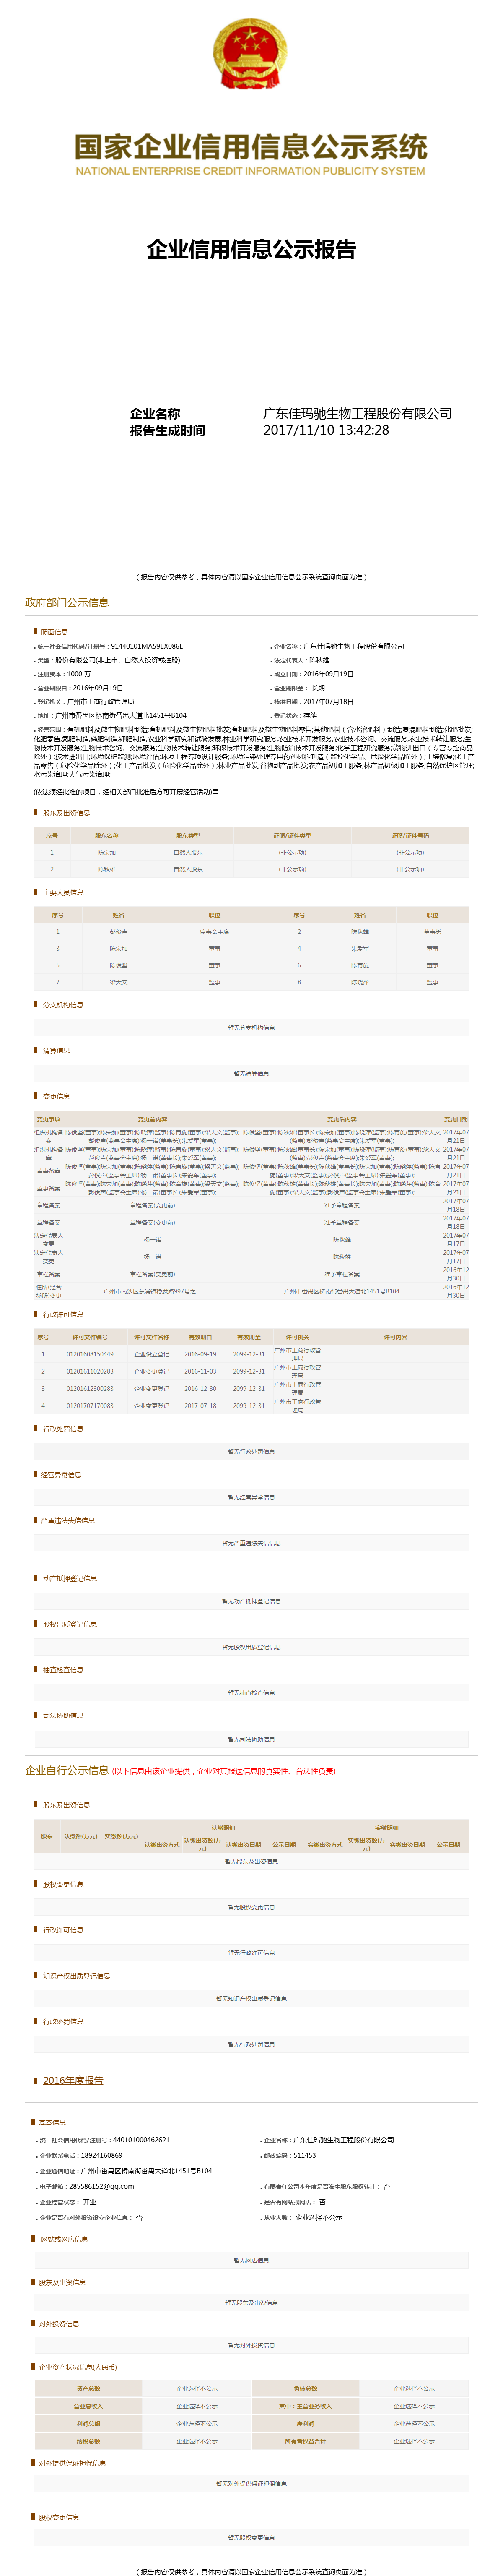Select the postal code 511453
Image resolution: width=503 pixels, height=2576 pixels.
point(305,2155)
